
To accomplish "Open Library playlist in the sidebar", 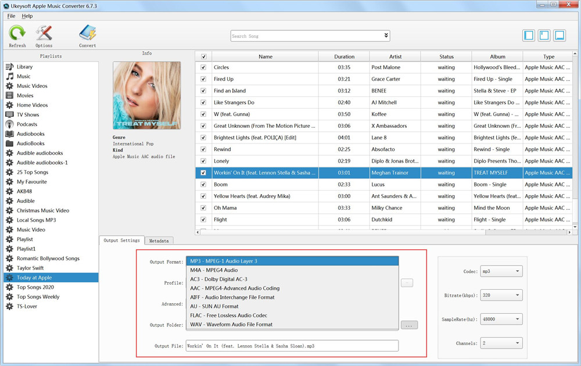I will (x=51, y=67).
